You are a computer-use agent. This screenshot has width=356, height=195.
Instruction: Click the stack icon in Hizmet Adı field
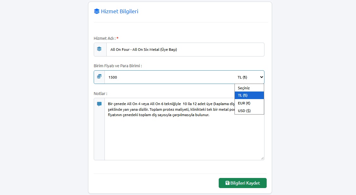[x=99, y=49]
